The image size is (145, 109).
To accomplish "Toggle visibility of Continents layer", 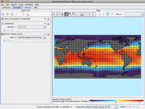I will [48, 24].
